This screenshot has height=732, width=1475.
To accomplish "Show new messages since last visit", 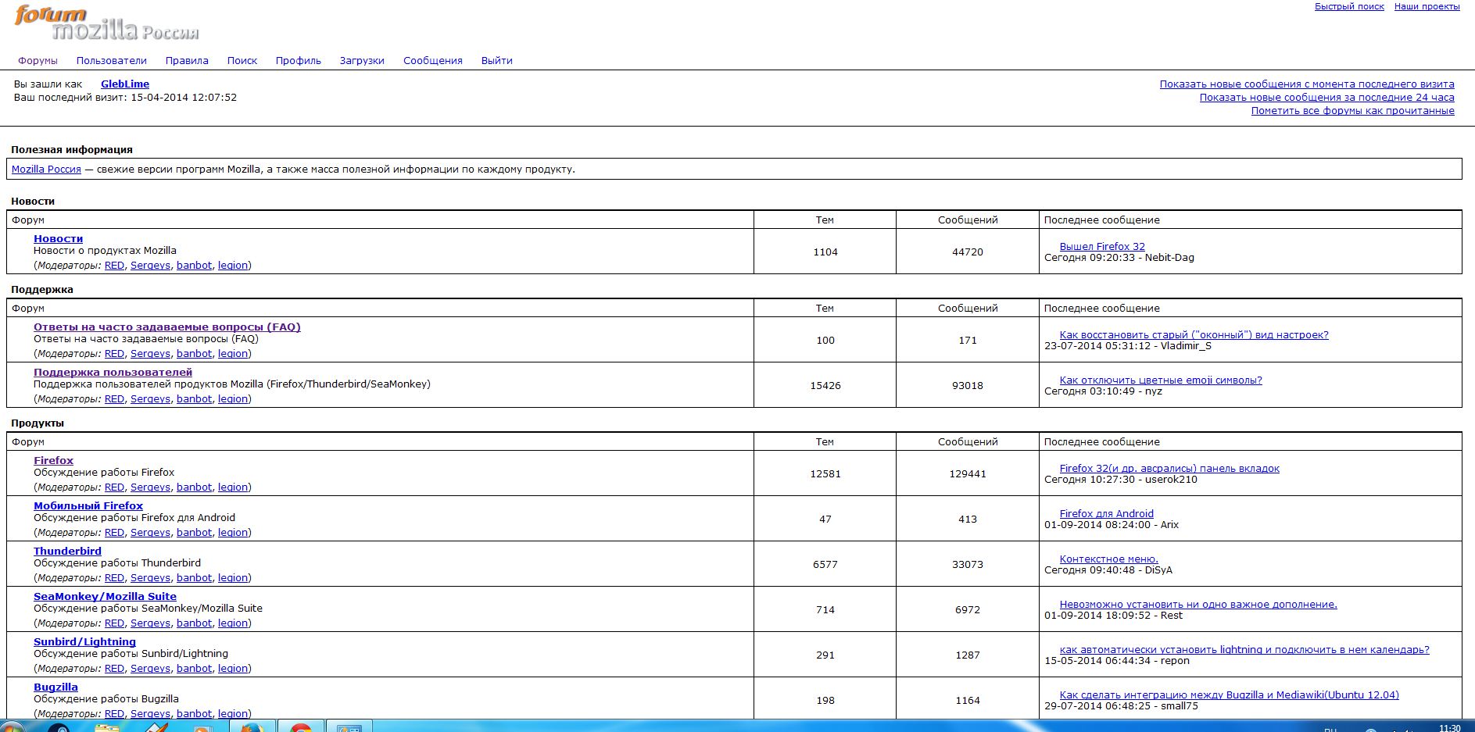I will pos(1307,84).
